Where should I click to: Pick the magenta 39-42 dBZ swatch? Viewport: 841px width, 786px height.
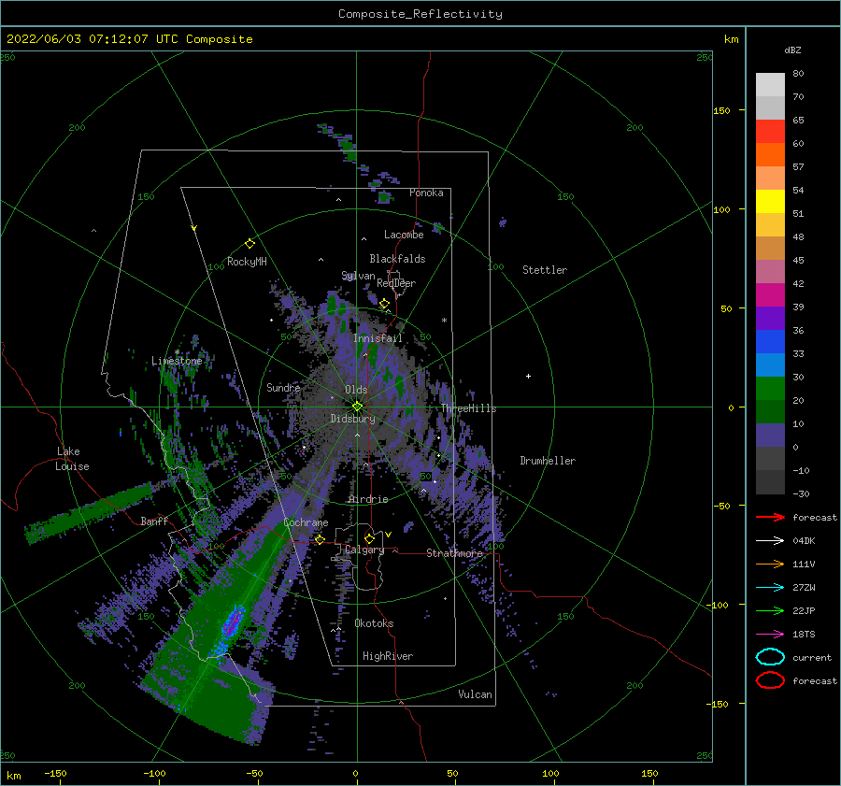tap(770, 295)
